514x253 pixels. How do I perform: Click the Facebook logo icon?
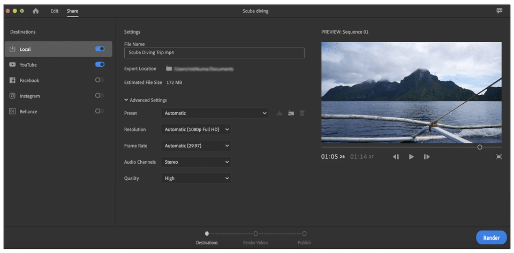12,80
